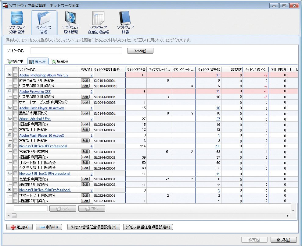
Task: Open the Microsoft Office 2010 Professional link
Action: [x=45, y=174]
